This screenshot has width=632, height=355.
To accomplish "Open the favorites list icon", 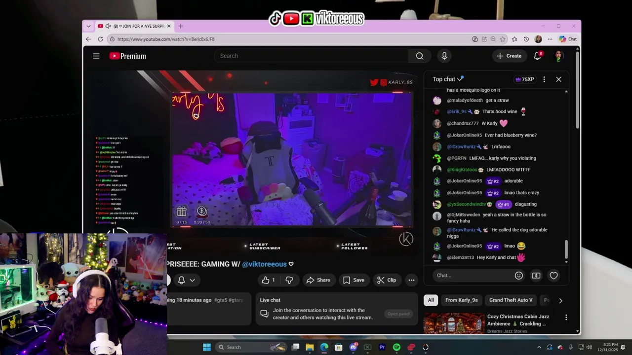I will click(x=514, y=39).
